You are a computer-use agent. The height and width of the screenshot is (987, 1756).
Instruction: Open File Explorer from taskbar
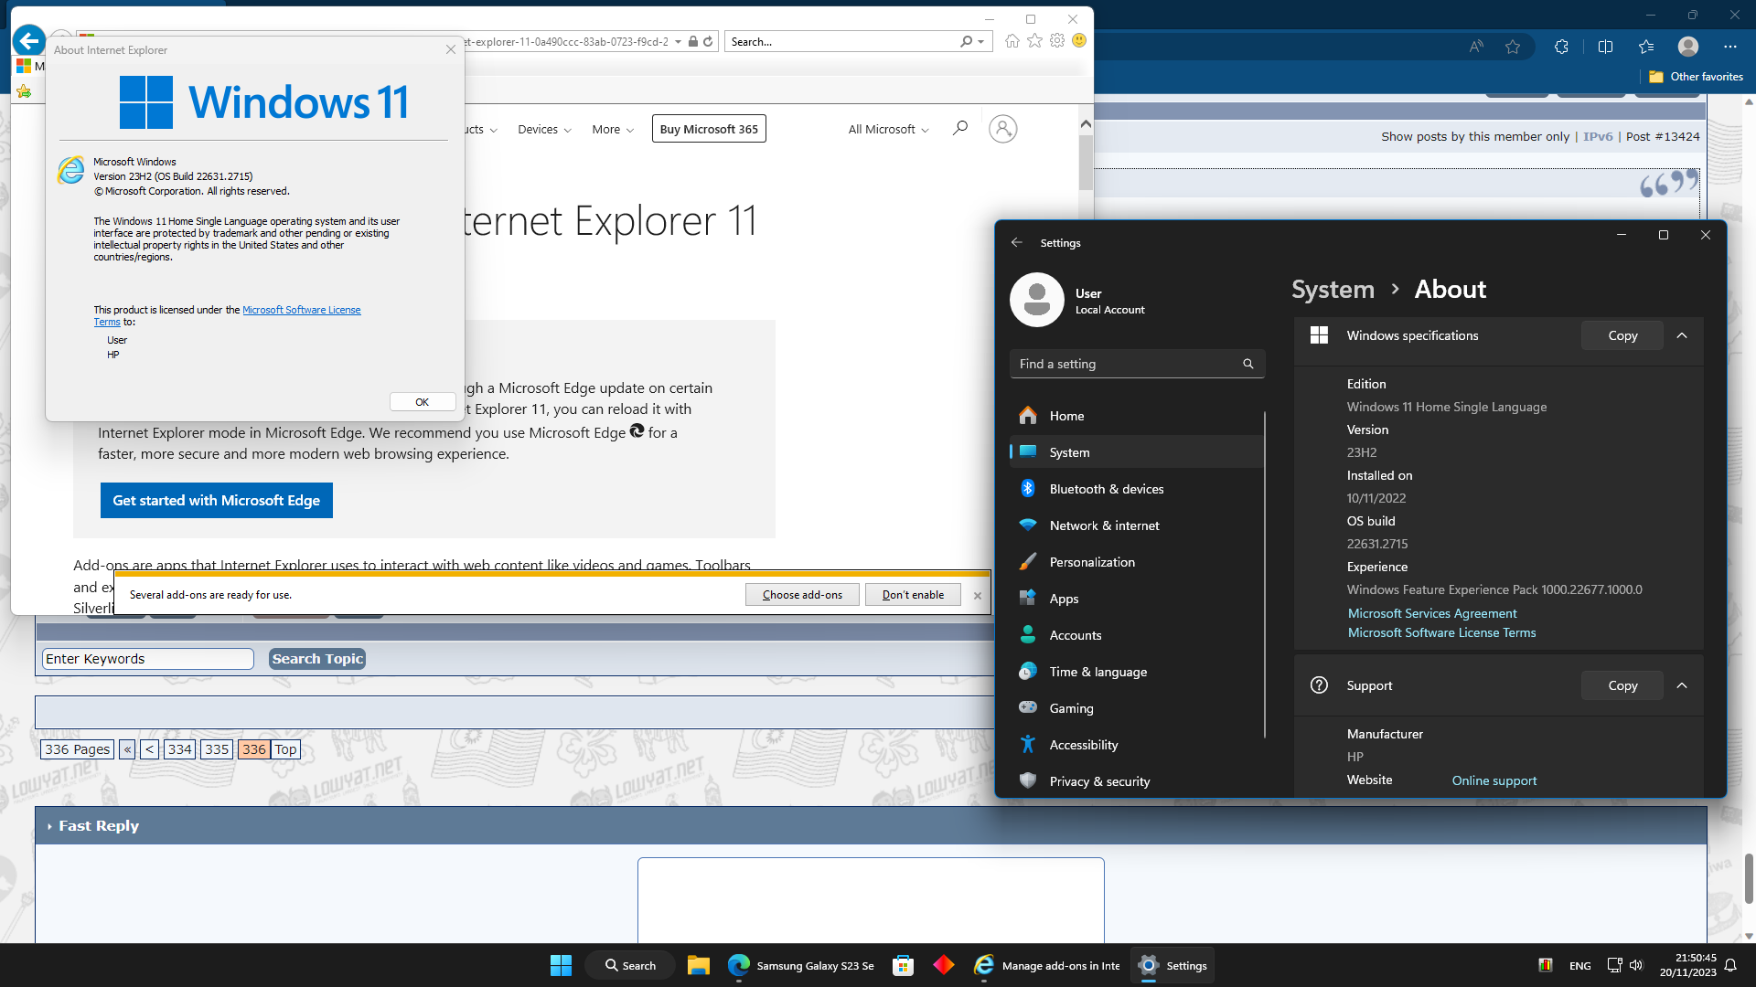click(x=699, y=965)
